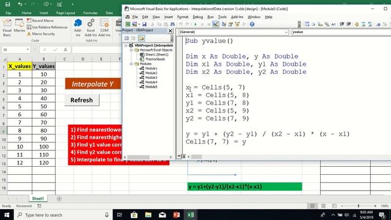Click the Windows Start button
Image resolution: width=391 pixels, height=220 pixels.
point(7,215)
